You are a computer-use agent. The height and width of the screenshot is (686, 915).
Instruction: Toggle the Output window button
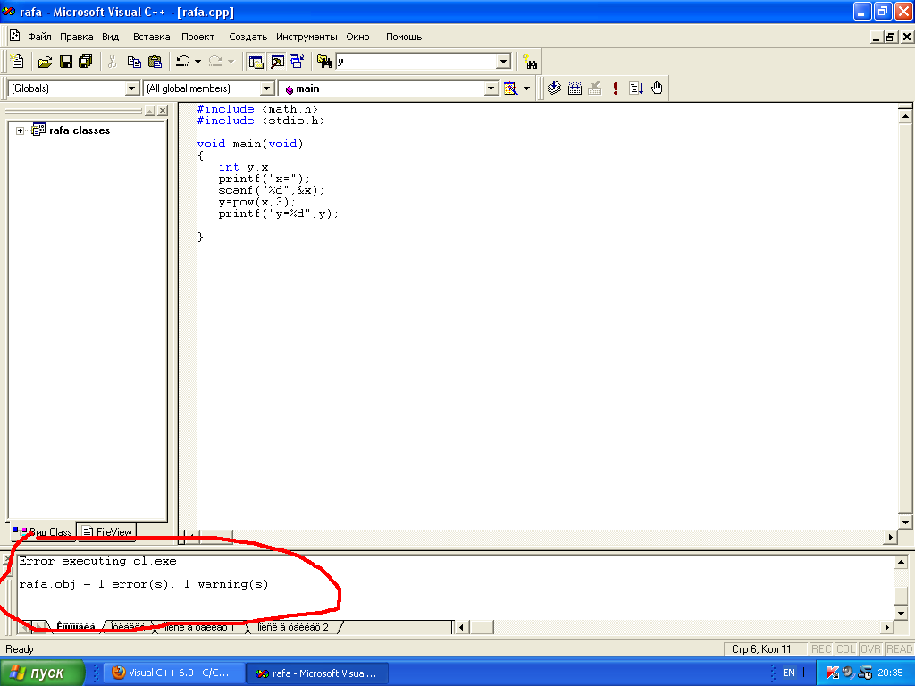tap(276, 62)
